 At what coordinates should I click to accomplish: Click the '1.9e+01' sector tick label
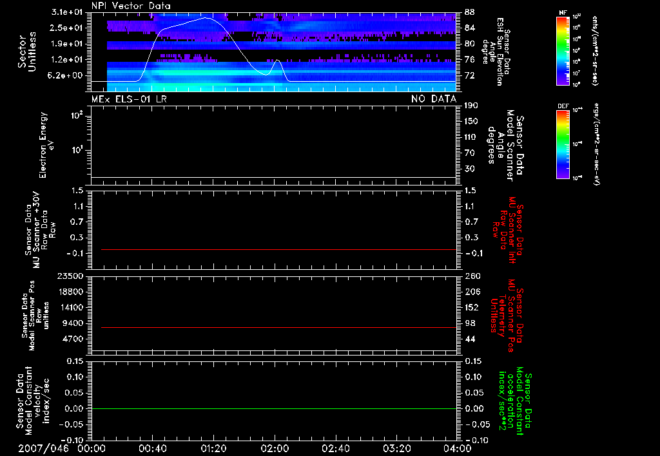pyautogui.click(x=66, y=44)
